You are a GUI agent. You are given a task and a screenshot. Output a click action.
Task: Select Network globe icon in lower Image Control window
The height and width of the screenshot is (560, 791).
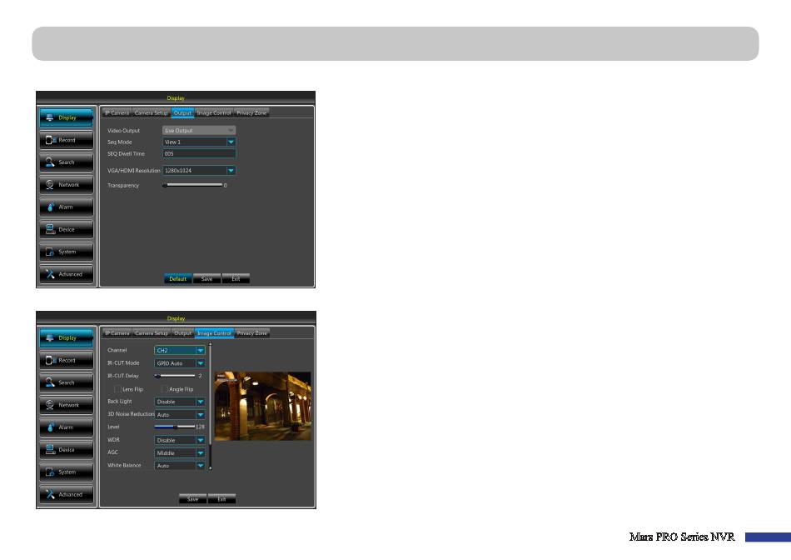click(50, 405)
